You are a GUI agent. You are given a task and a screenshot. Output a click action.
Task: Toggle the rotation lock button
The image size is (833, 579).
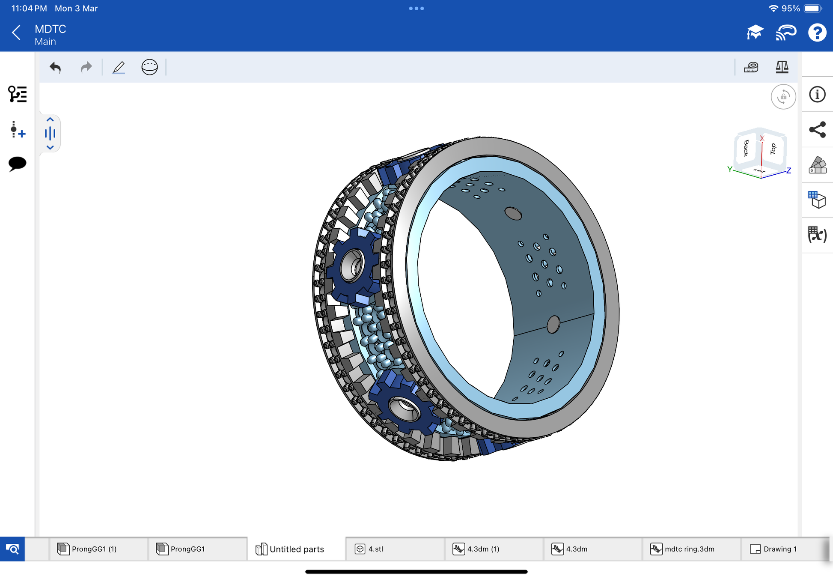coord(783,97)
